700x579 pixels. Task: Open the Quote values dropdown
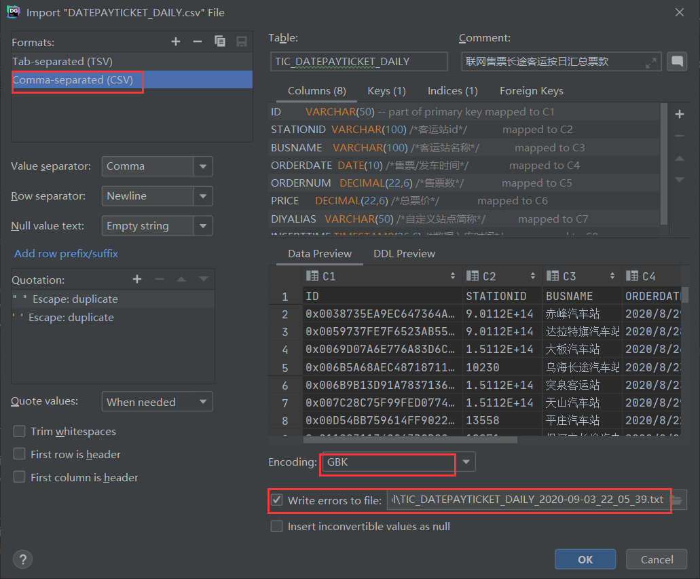click(203, 401)
